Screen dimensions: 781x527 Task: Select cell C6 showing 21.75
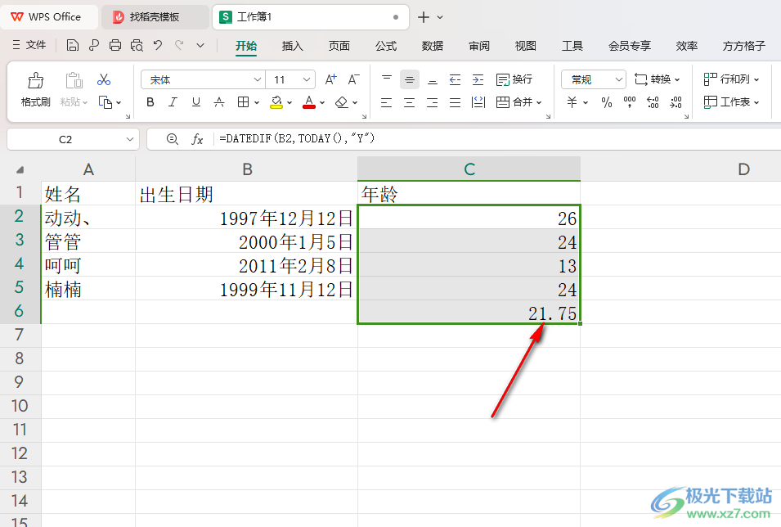(469, 313)
